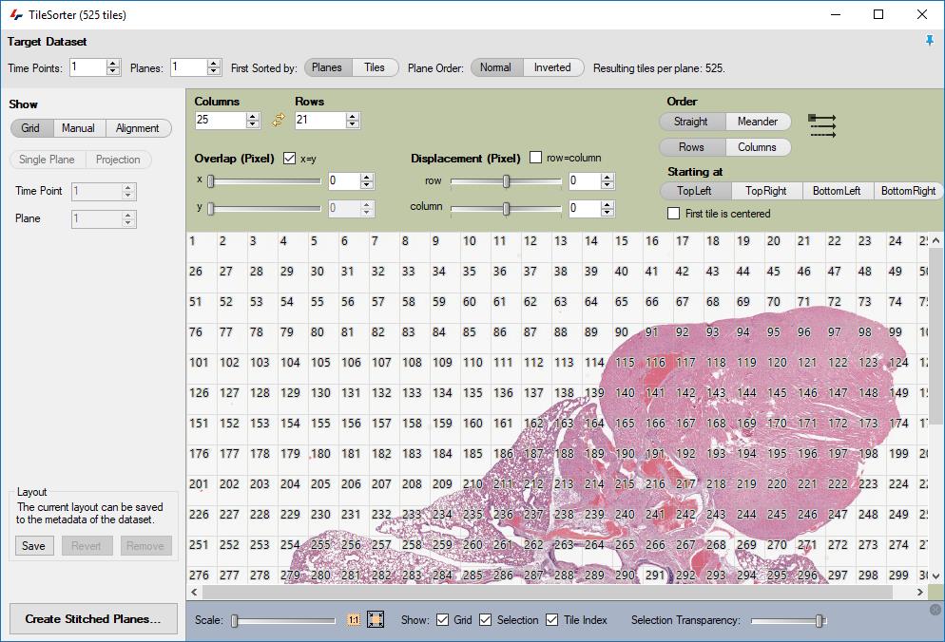Switch Show mode to Grid

(x=31, y=127)
